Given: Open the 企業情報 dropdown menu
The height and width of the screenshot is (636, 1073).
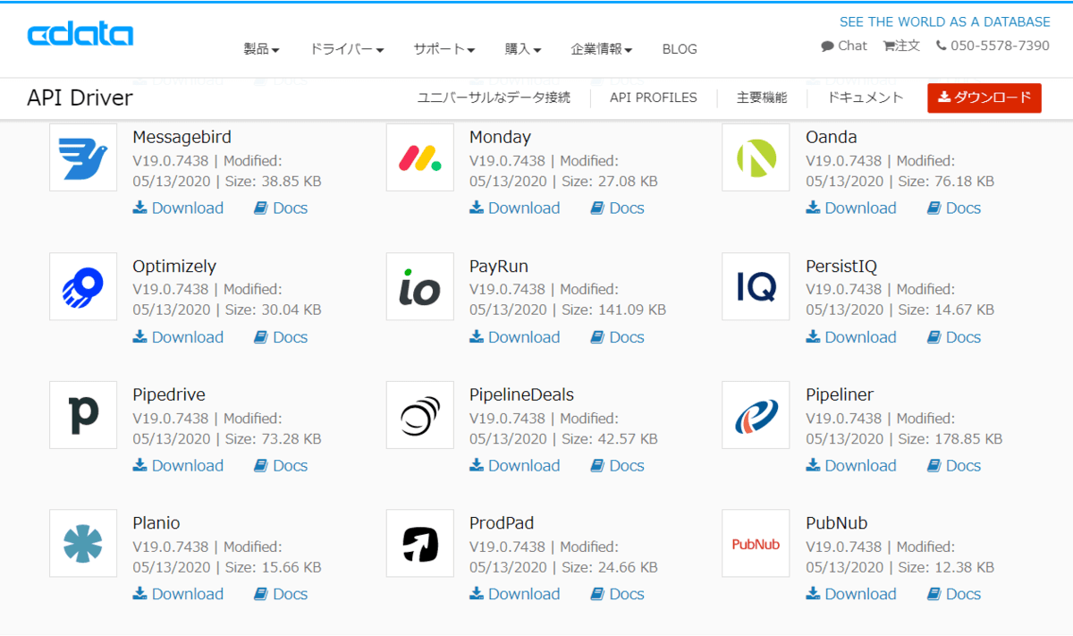Looking at the screenshot, I should (x=601, y=49).
